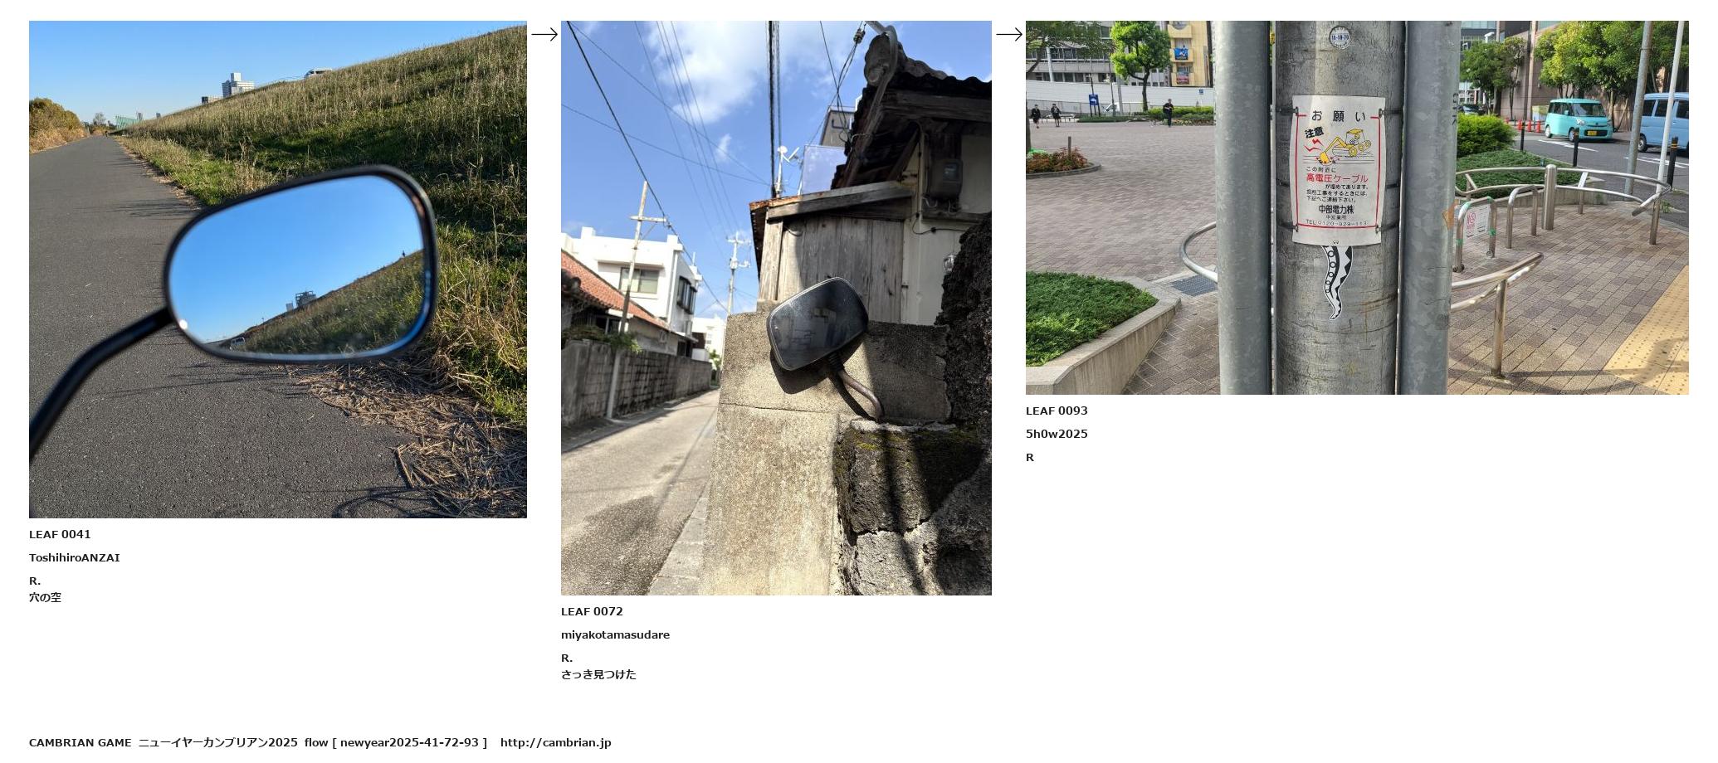The height and width of the screenshot is (763, 1718).
Task: Select author name miyakotamasudare
Action: tap(615, 635)
